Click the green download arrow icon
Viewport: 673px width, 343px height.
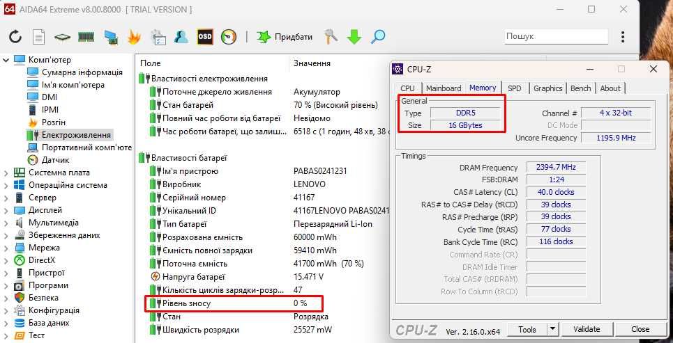[x=354, y=38]
